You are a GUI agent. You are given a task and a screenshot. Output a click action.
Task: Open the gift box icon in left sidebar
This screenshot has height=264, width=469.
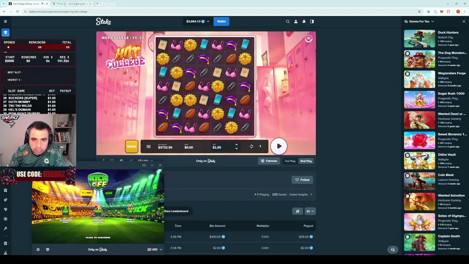[5, 190]
